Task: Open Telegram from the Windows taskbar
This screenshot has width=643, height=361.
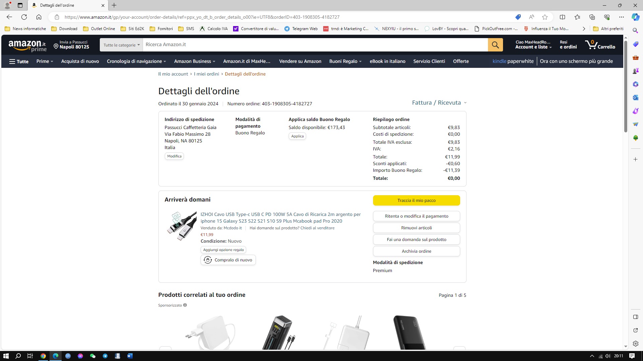Action: click(105, 356)
